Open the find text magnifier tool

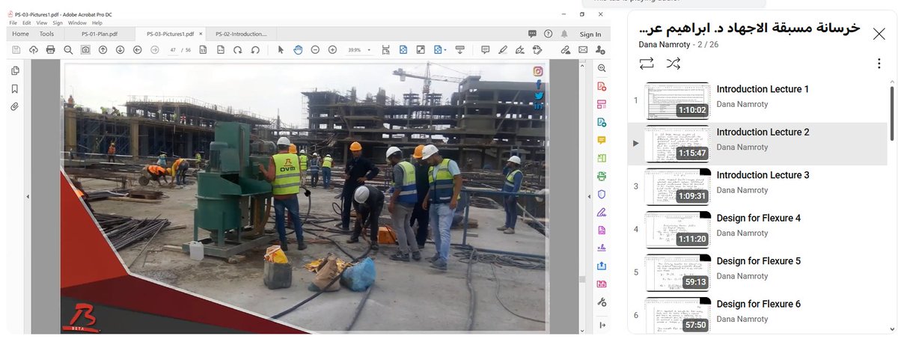(68, 49)
